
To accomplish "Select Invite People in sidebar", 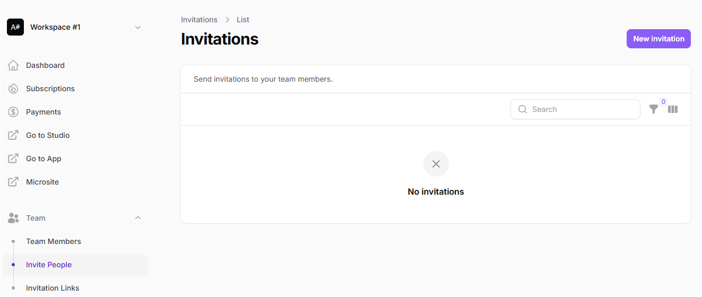I will coord(49,265).
